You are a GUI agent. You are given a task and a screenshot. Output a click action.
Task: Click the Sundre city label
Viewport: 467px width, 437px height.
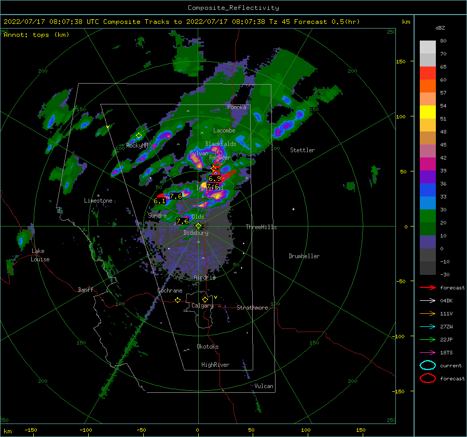point(157,215)
